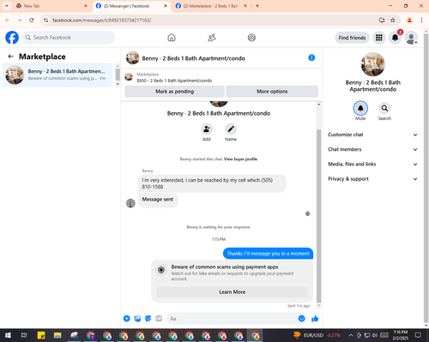Click the Add people icon
Viewport: 429px width, 342px height.
pos(207,129)
